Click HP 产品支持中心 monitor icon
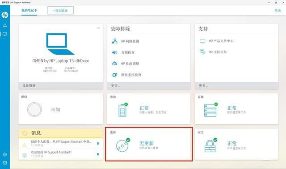Screen dimensions: 286x169 pyautogui.click(x=202, y=41)
